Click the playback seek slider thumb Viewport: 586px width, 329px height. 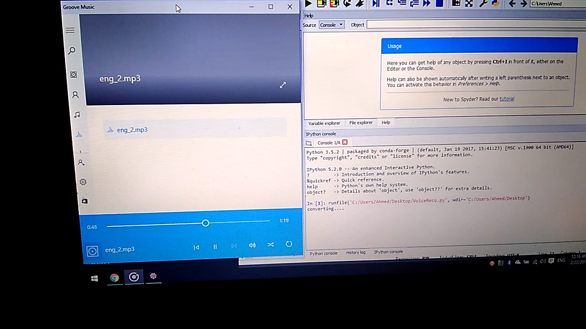206,223
